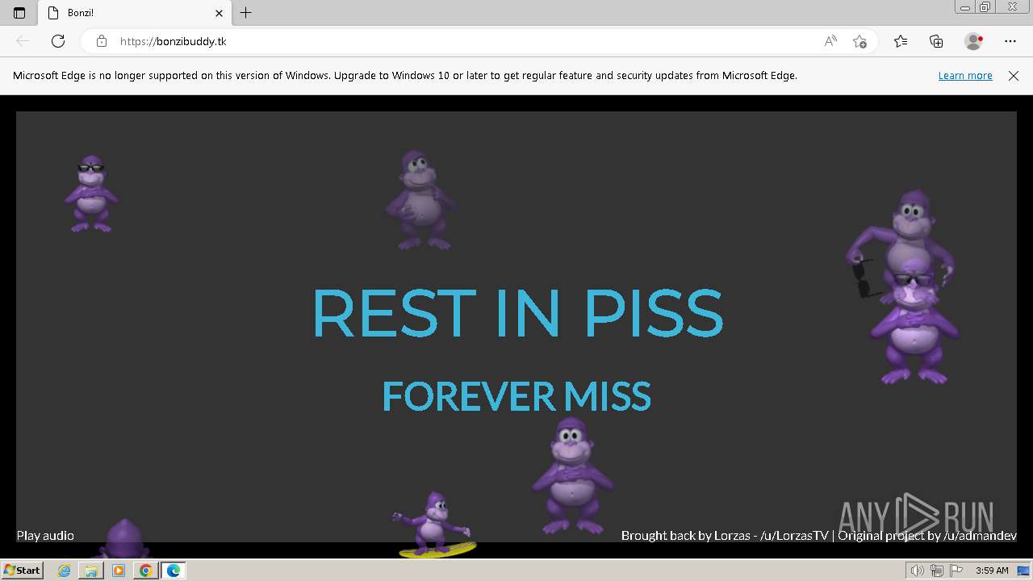Screen dimensions: 1033x581
Task: Open Action Center flag tray icon
Action: (956, 571)
